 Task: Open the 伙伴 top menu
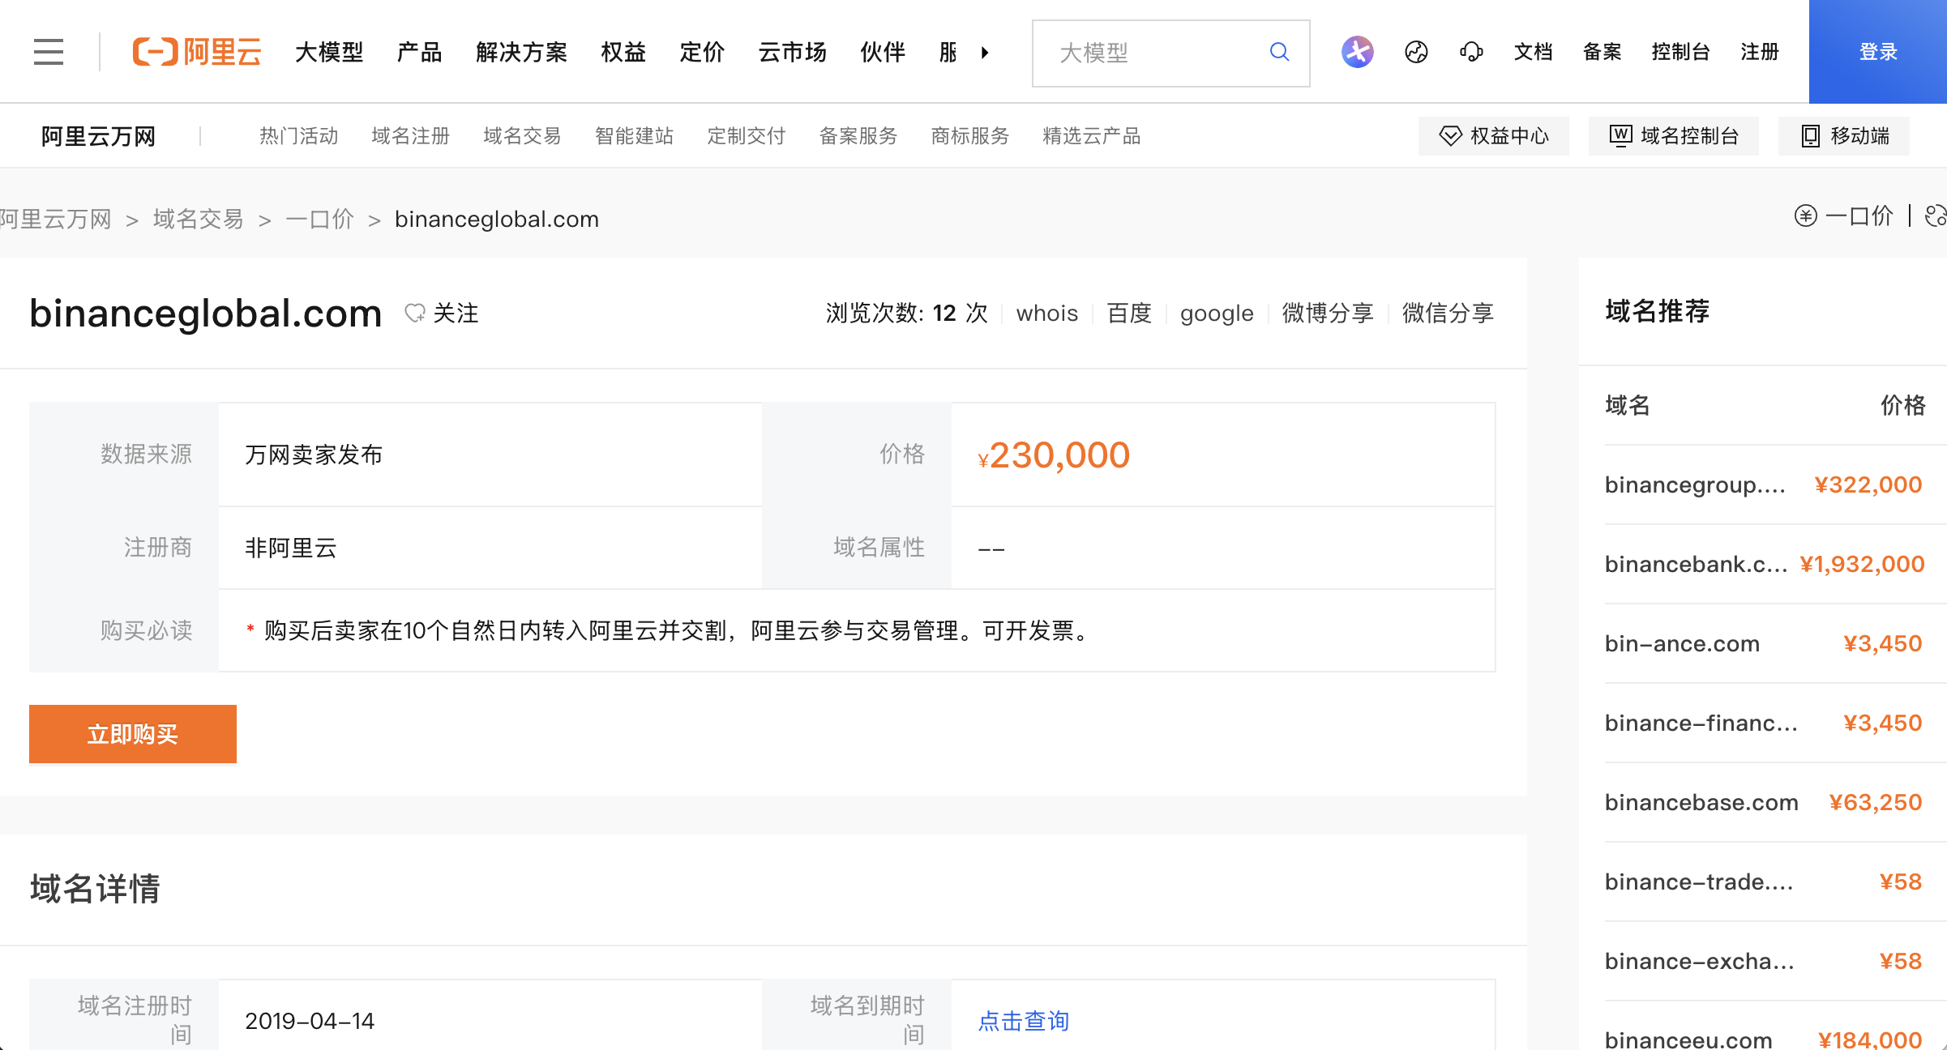883,52
